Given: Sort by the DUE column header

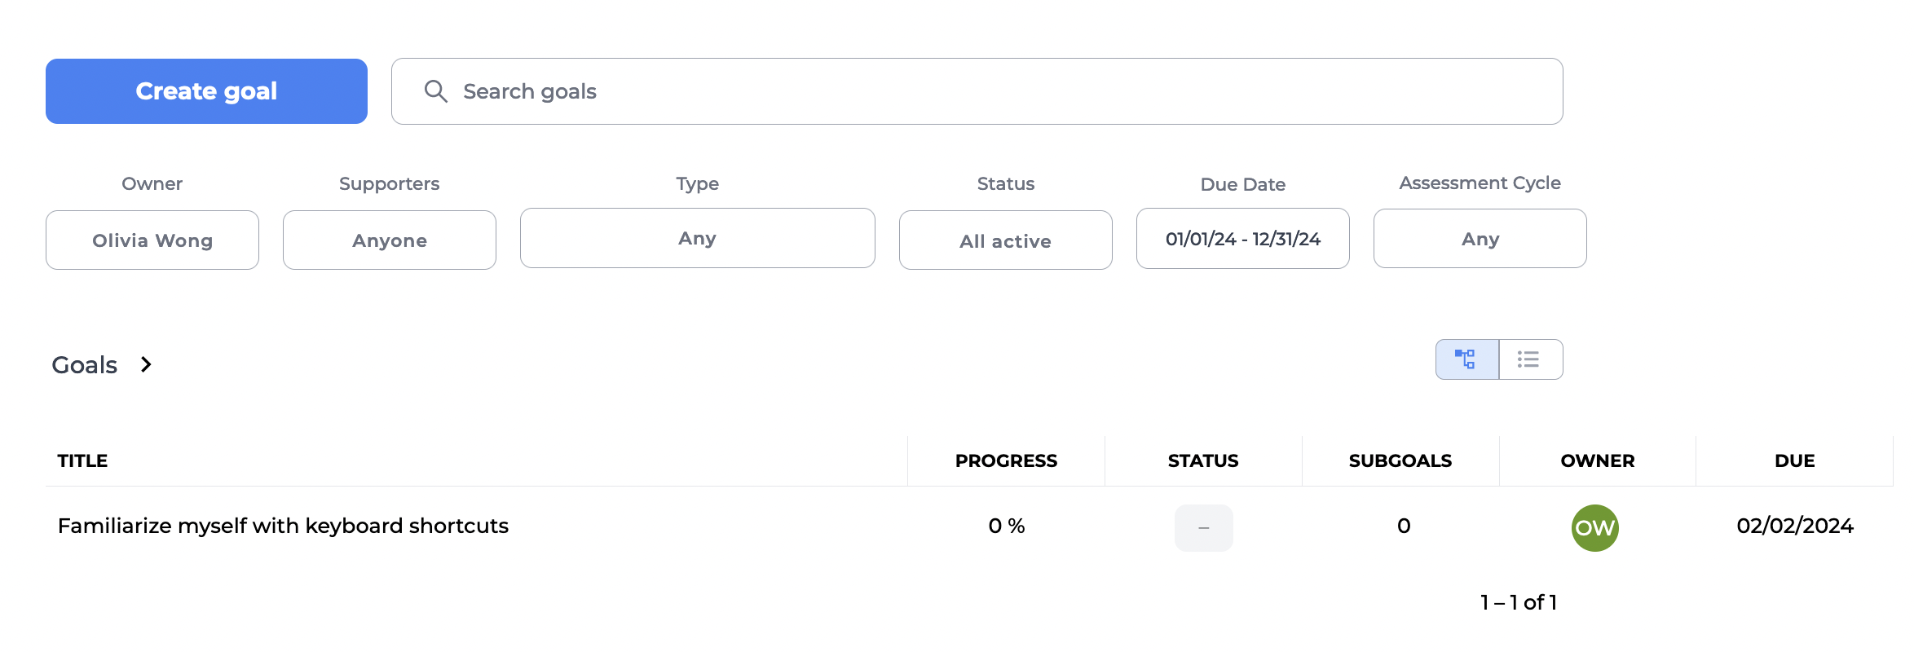Looking at the screenshot, I should pyautogui.click(x=1794, y=461).
